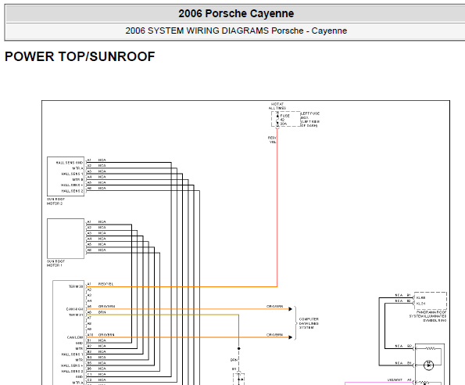Click the Fuse 42 symbol in fuse box
The width and height of the screenshot is (465, 385).
click(x=277, y=119)
